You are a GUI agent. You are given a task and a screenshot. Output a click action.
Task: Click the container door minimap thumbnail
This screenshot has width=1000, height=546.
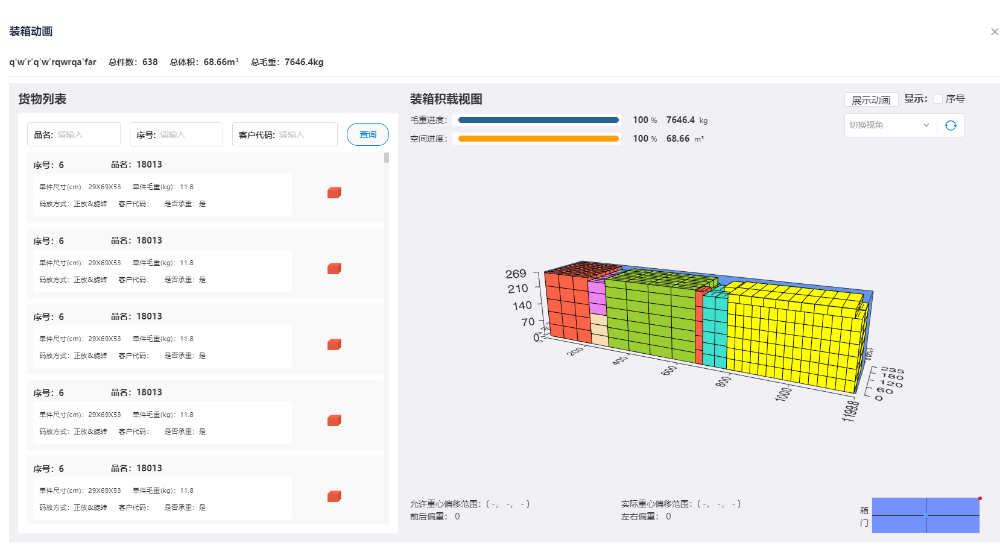[925, 515]
